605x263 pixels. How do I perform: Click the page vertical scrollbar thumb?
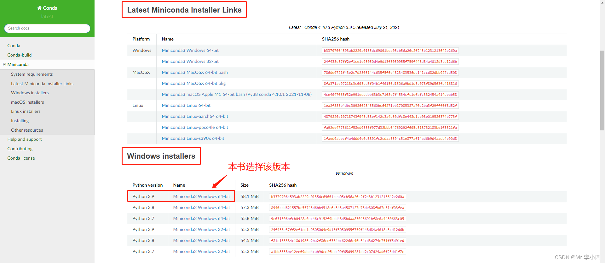(602, 90)
